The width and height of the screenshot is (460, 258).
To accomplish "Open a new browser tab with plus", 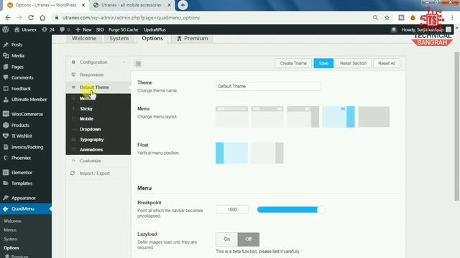I will click(x=183, y=5).
